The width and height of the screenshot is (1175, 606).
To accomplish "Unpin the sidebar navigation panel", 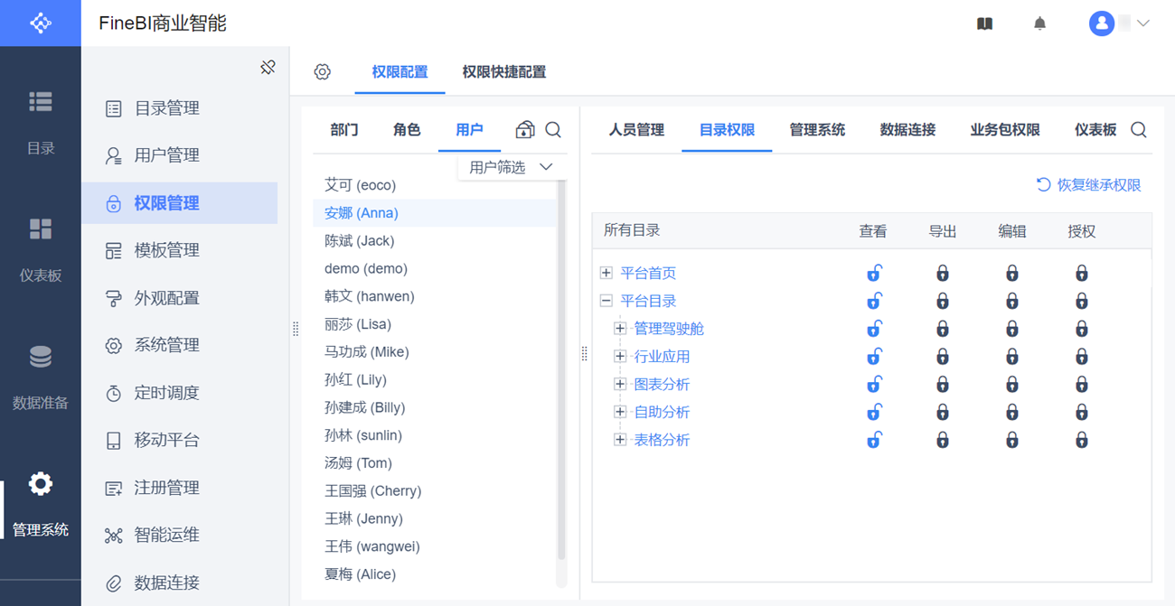I will click(x=268, y=68).
